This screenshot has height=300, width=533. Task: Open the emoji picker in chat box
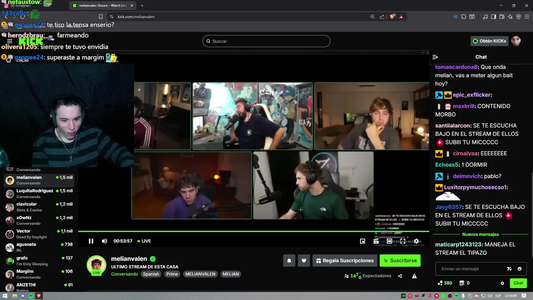pos(520,269)
